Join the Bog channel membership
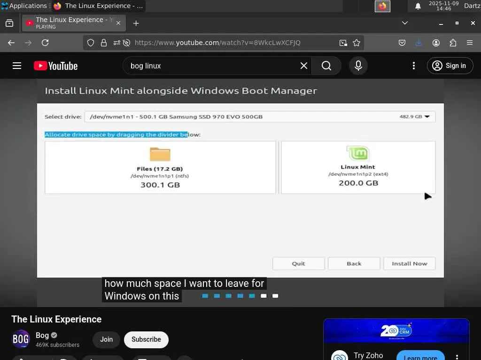Image resolution: width=481 pixels, height=360 pixels. point(106,339)
